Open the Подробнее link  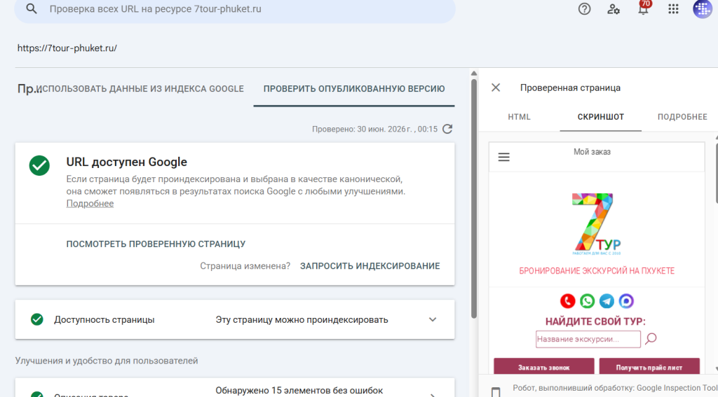tap(90, 204)
